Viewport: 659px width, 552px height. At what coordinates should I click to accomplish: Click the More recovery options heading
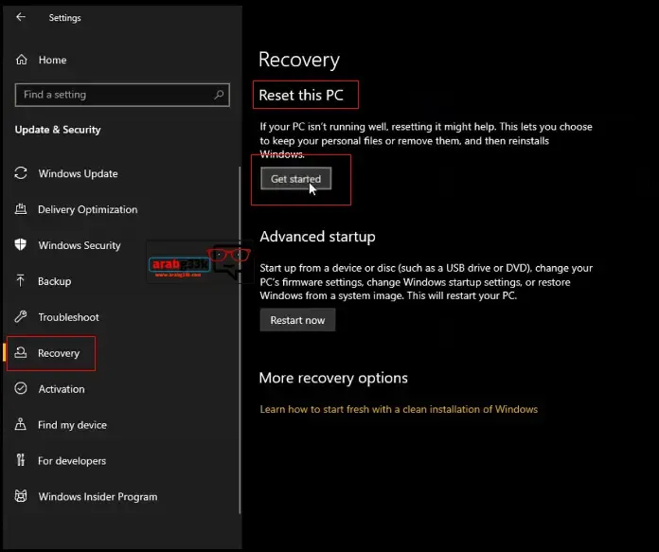[x=333, y=378]
